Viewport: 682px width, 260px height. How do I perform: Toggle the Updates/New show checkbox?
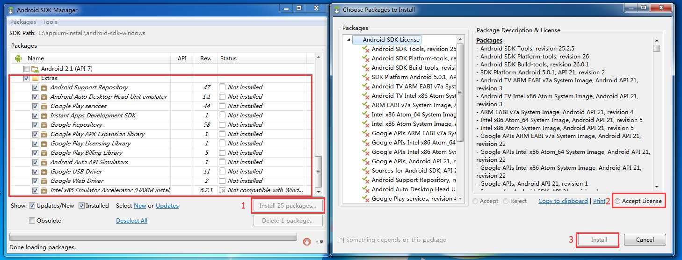[32, 206]
